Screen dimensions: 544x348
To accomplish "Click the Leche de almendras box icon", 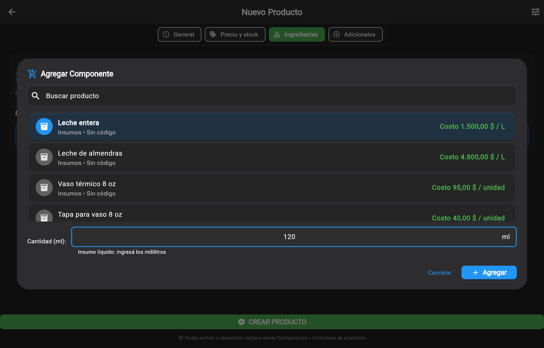I will click(44, 157).
